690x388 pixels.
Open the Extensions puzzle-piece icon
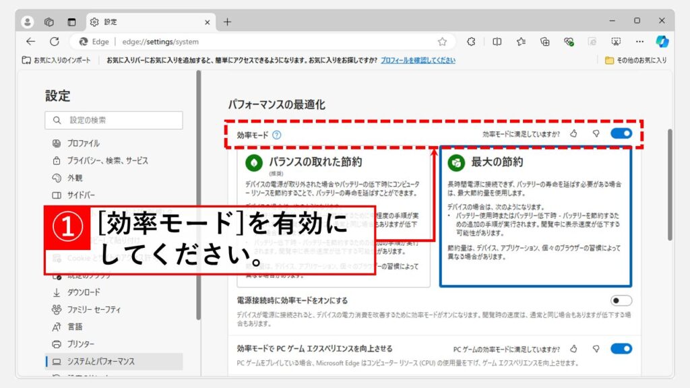(471, 41)
